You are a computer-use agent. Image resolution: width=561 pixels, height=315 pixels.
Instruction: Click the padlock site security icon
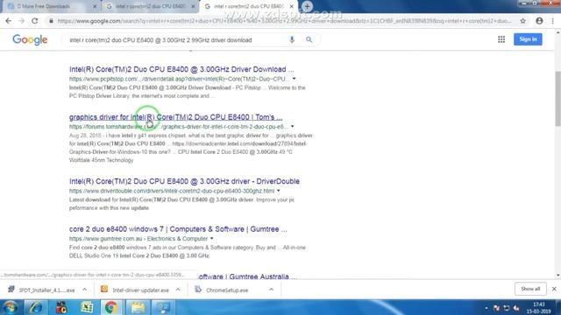tap(51, 21)
